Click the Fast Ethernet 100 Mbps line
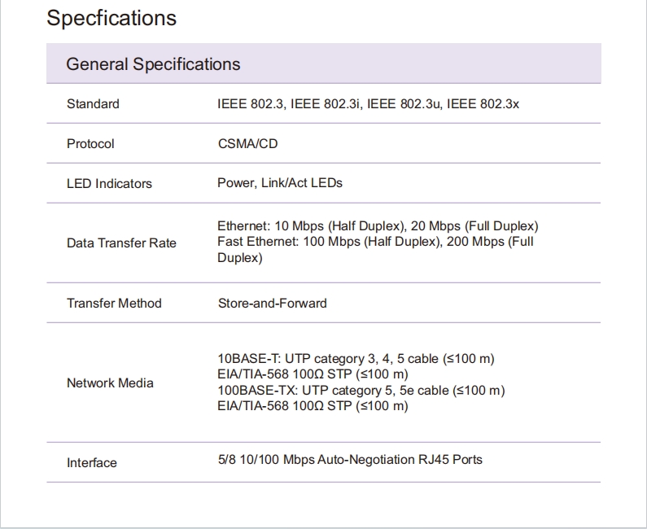This screenshot has height=529, width=647. [x=375, y=242]
